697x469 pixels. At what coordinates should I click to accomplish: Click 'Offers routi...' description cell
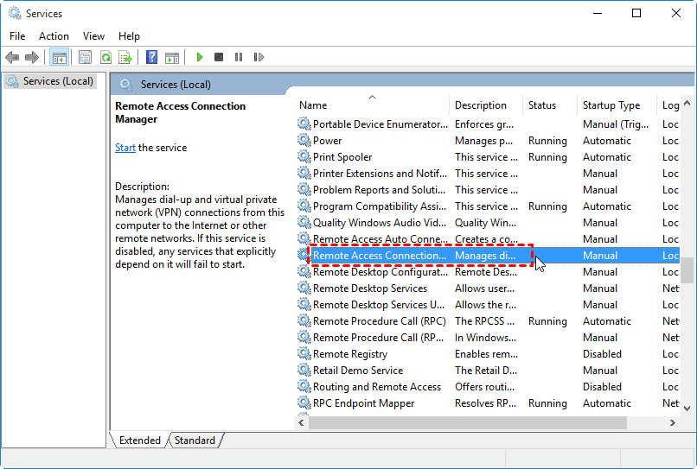pos(484,387)
